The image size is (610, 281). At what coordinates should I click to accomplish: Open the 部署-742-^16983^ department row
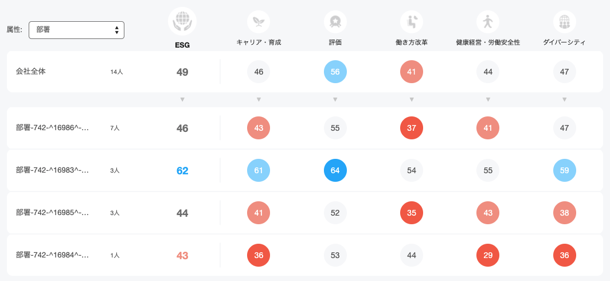305,170
